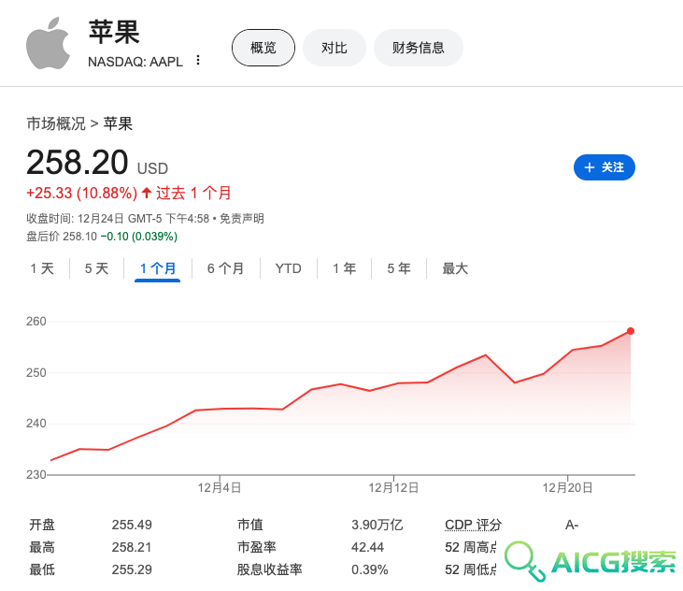Switch chart range to 1 年

(345, 268)
